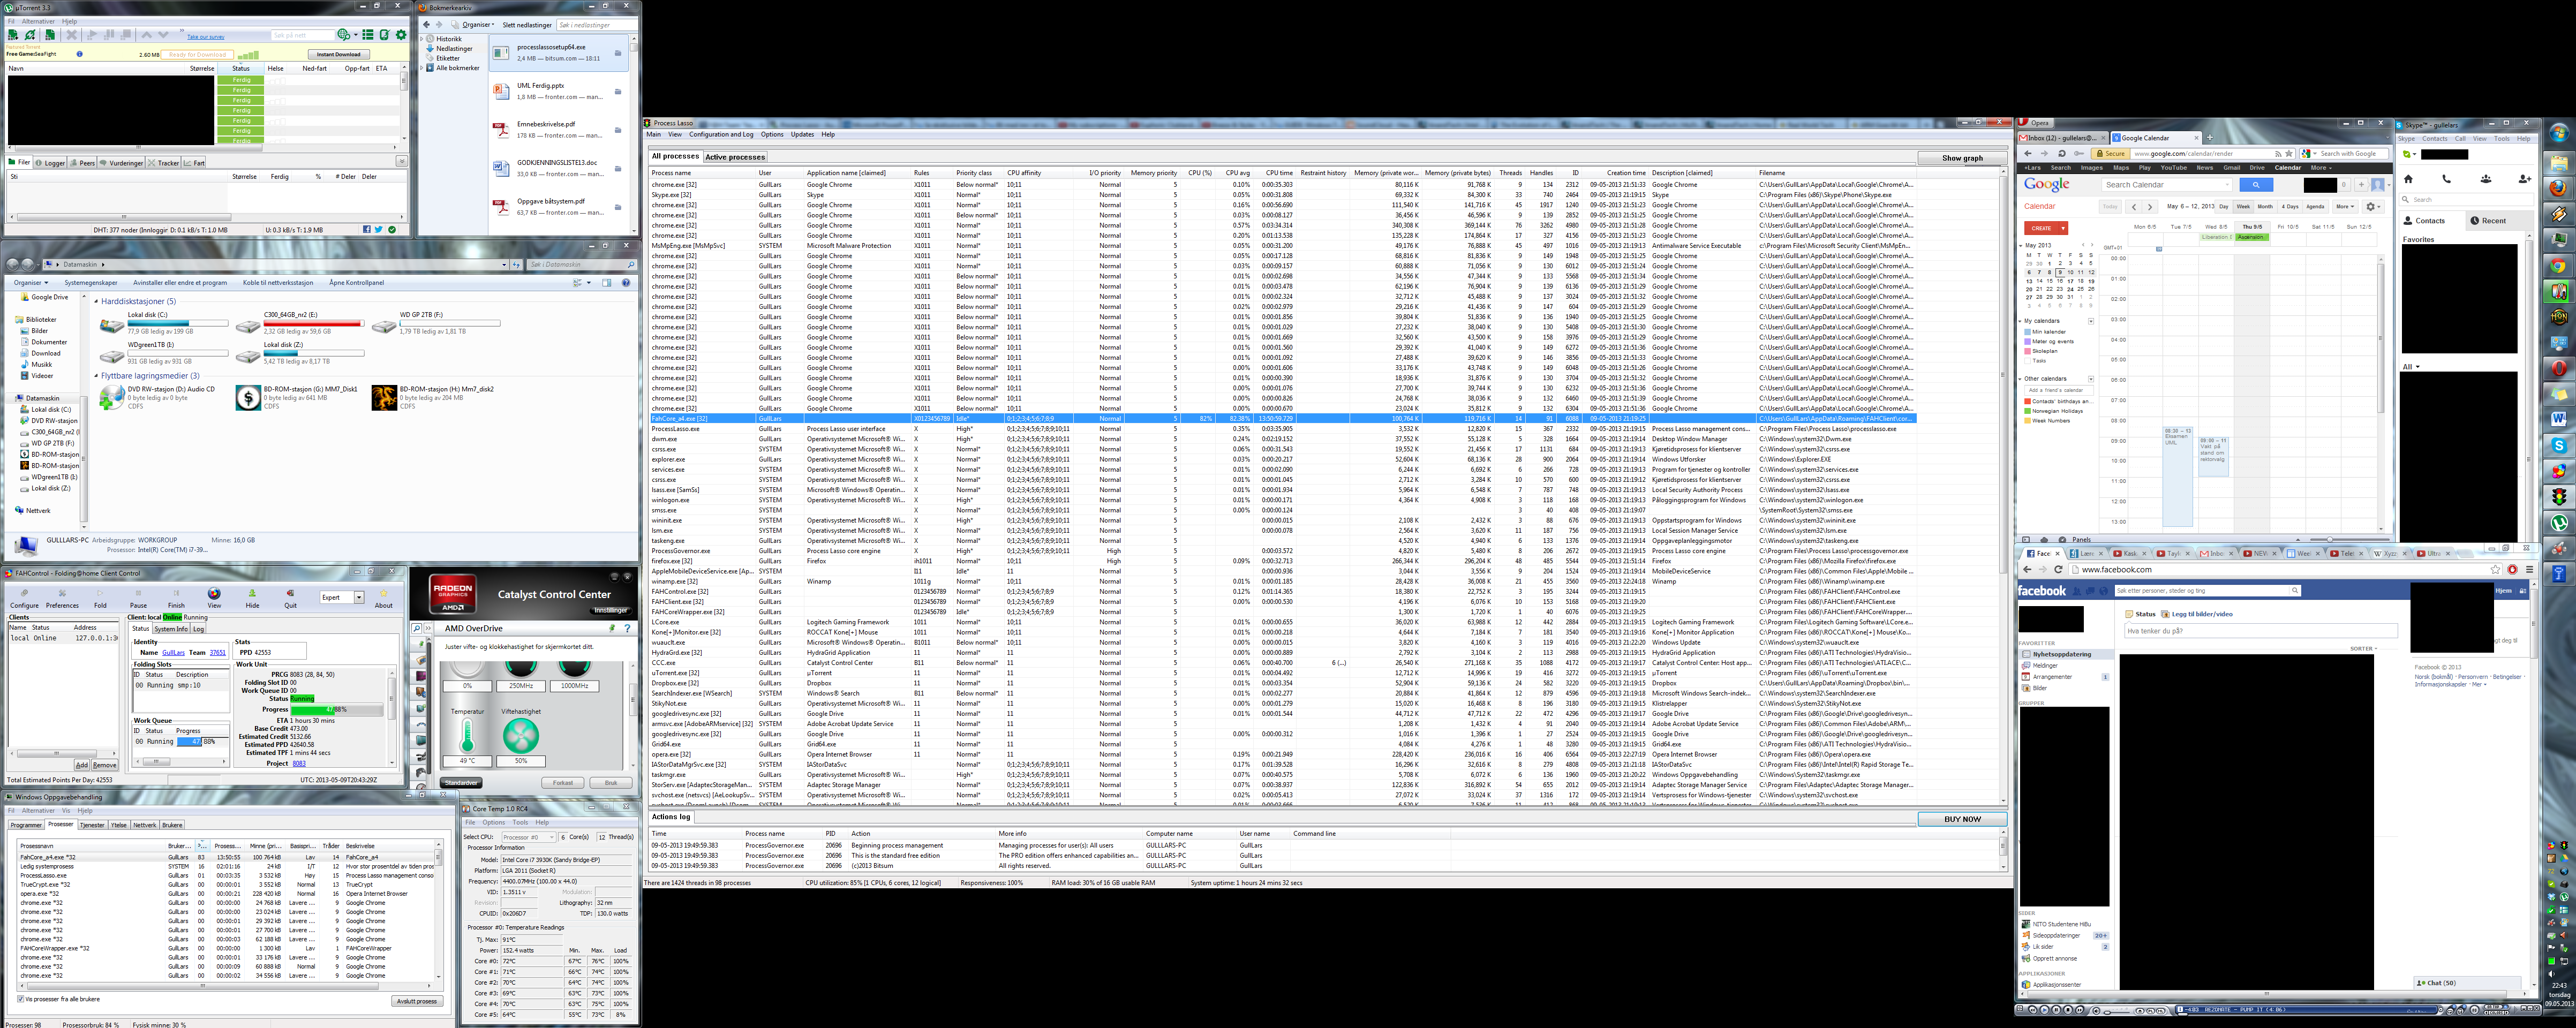The width and height of the screenshot is (2576, 1028).
Task: Toggle the Week Numbers calendar
Action: pos(2028,421)
